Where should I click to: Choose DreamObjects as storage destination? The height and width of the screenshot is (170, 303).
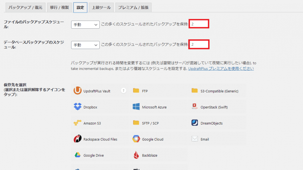tap(195, 123)
